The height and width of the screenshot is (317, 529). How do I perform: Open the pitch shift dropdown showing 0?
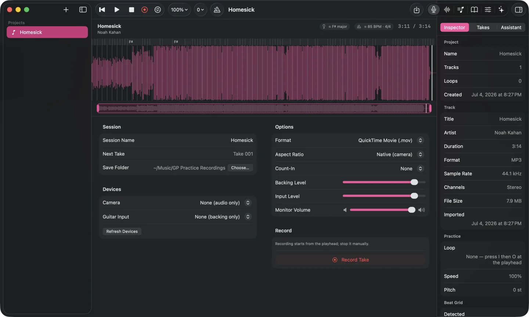pos(200,10)
